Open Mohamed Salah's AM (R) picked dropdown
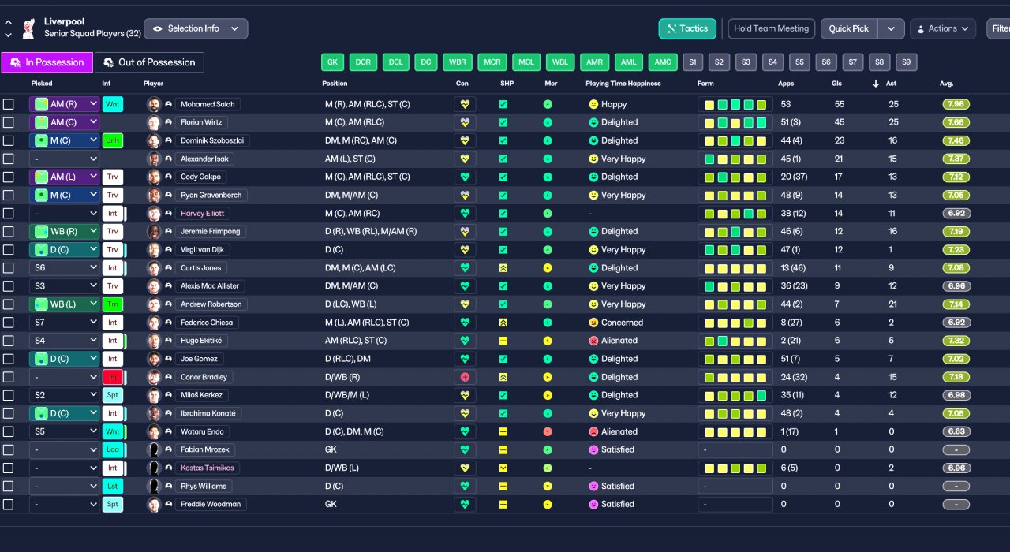The image size is (1010, 552). click(65, 104)
